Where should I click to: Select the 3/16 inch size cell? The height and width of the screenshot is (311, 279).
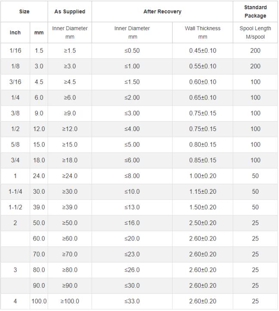(15, 82)
